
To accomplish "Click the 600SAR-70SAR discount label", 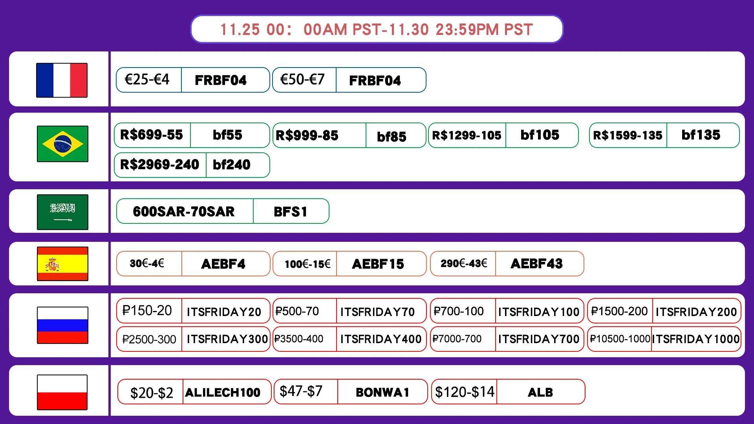I will [x=184, y=212].
